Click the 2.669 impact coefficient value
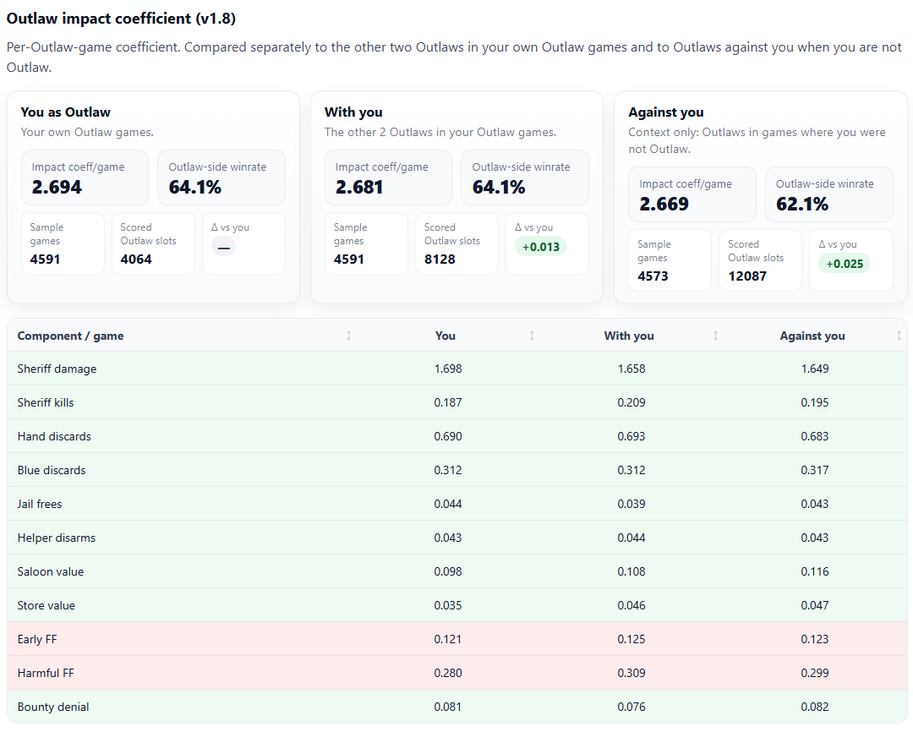 point(664,205)
